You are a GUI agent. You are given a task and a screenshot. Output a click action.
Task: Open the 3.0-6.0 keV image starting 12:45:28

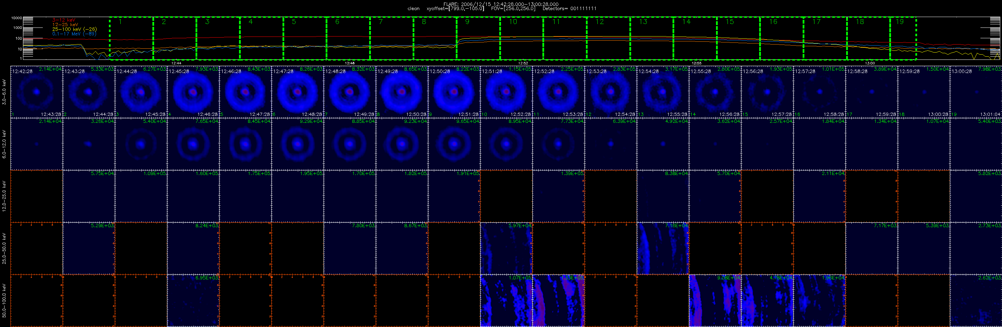tap(193, 92)
